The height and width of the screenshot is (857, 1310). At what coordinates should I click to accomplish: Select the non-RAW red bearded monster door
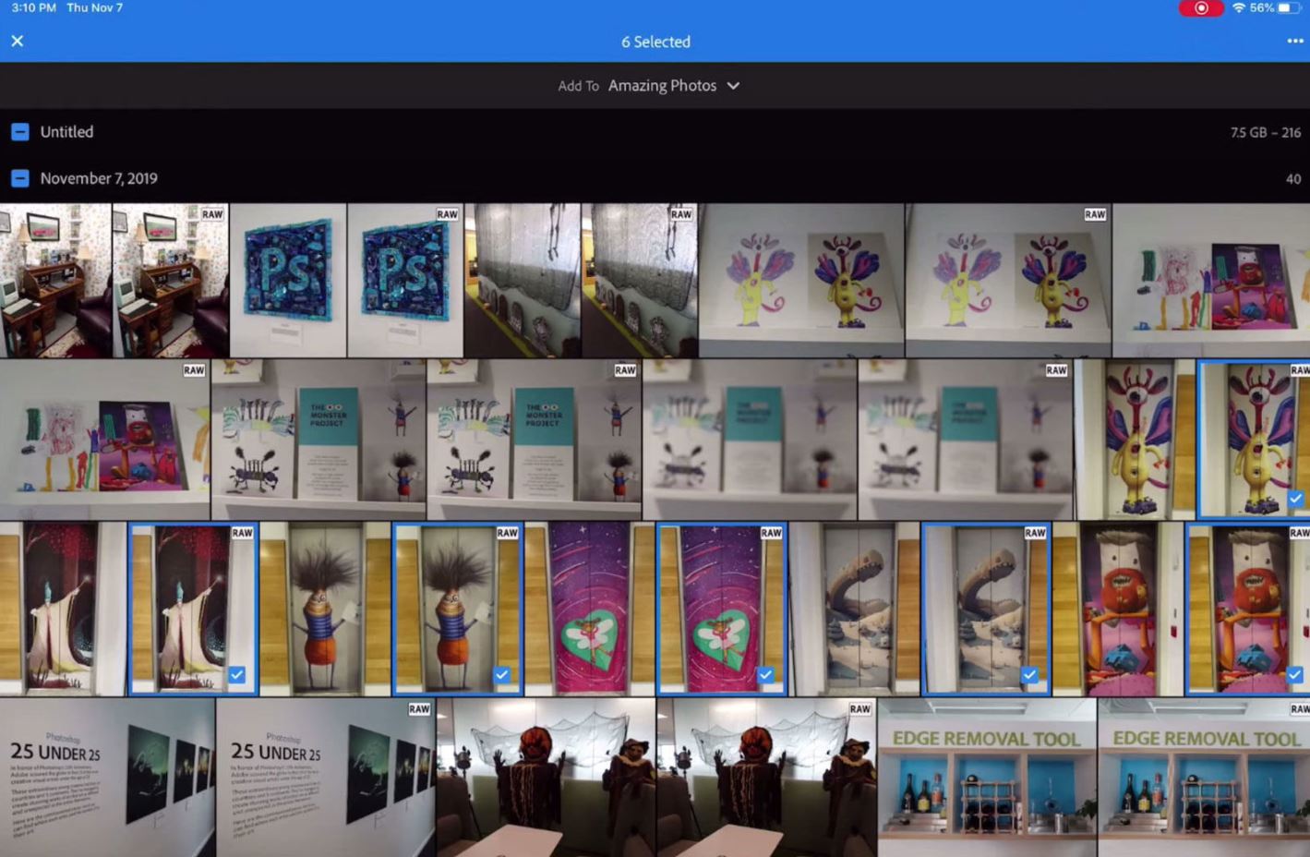[1118, 609]
